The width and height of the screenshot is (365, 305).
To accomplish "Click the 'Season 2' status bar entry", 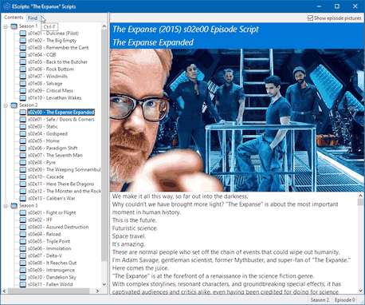I will 320,300.
